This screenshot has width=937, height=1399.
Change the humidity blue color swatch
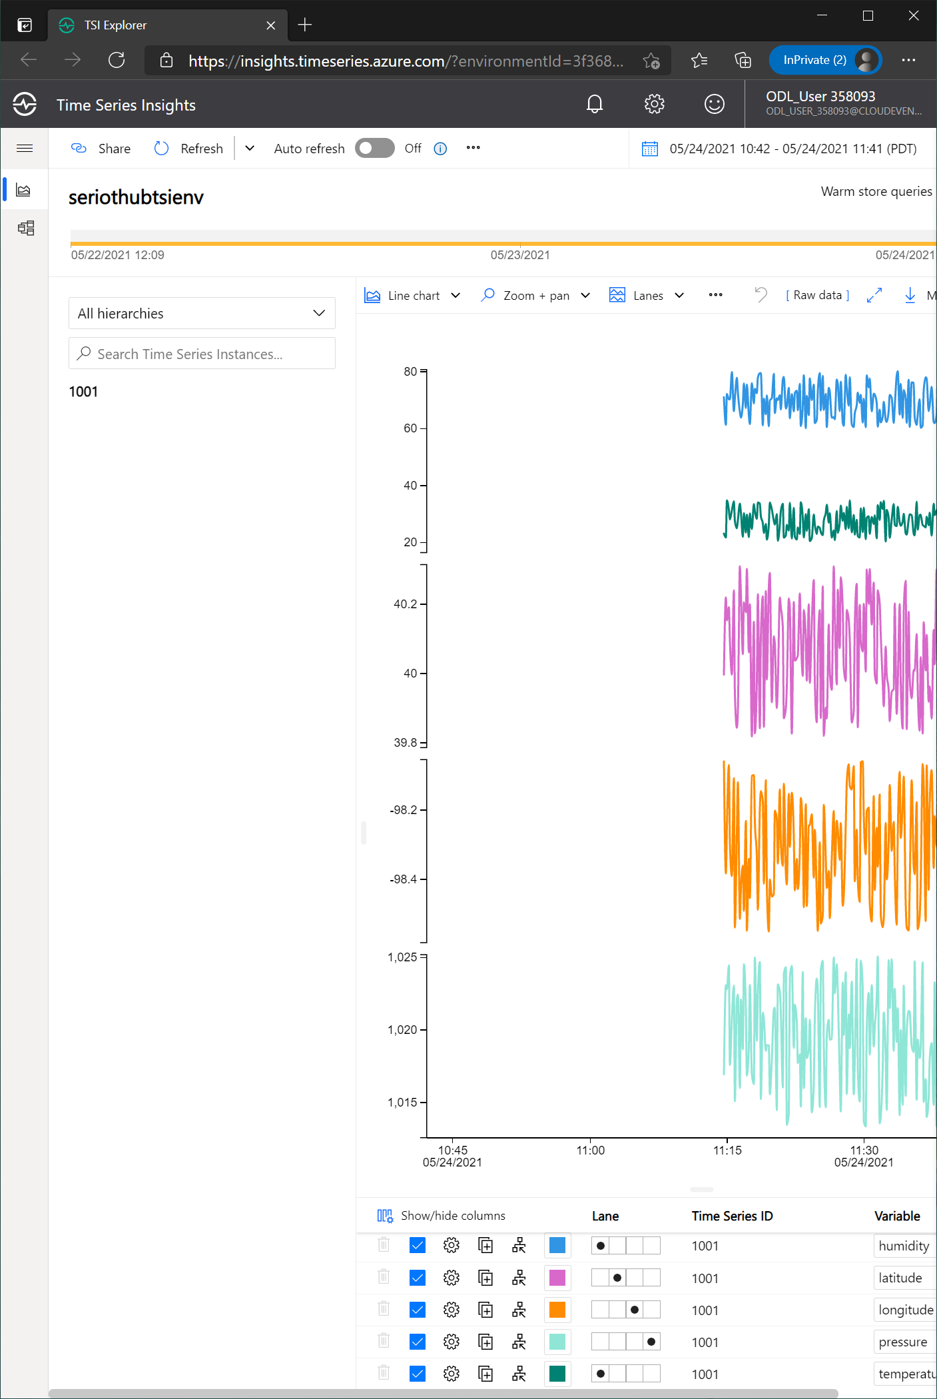557,1245
